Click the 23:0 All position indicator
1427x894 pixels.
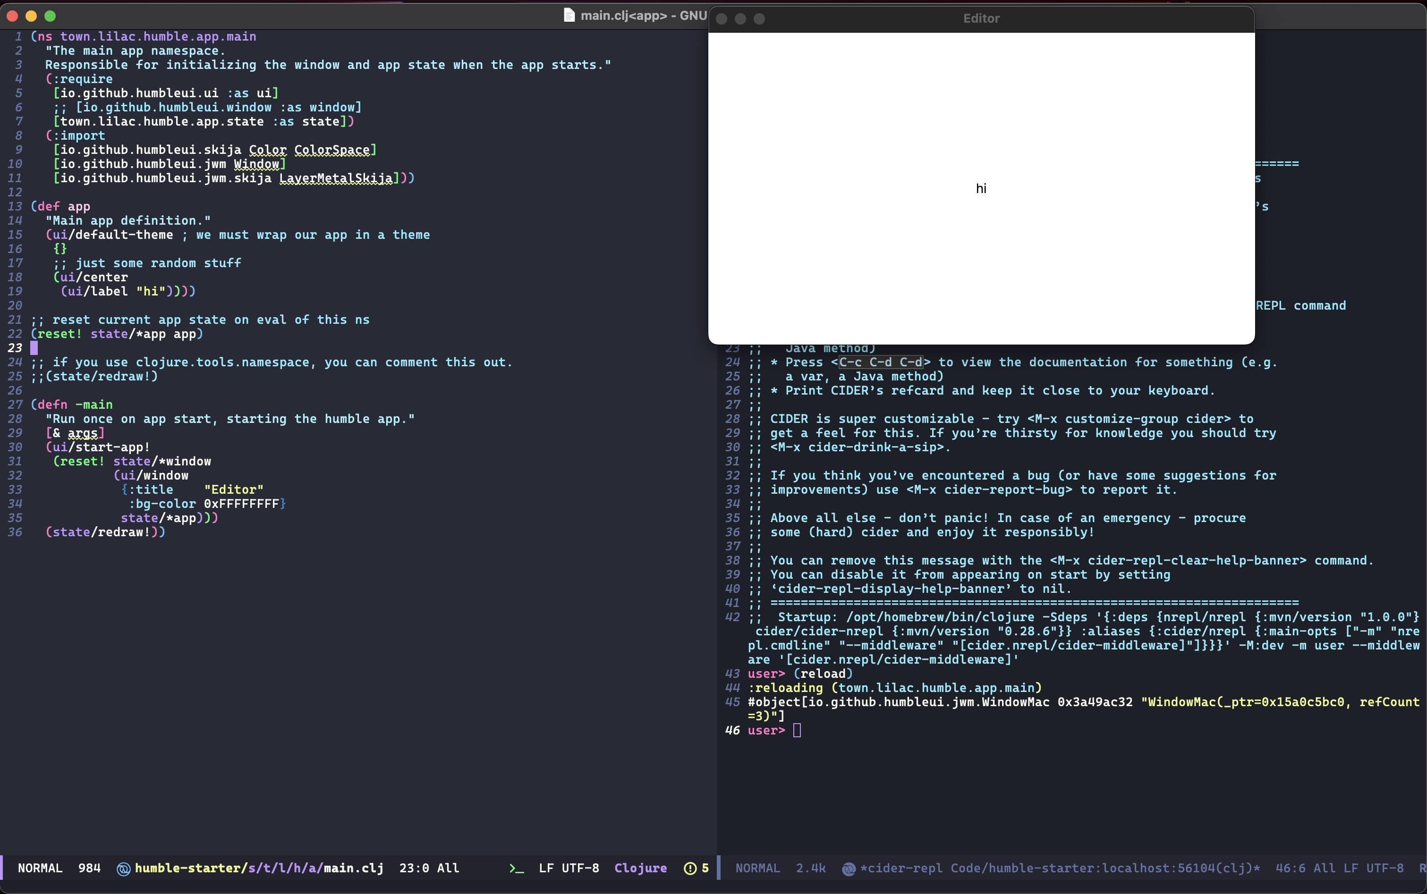(429, 868)
